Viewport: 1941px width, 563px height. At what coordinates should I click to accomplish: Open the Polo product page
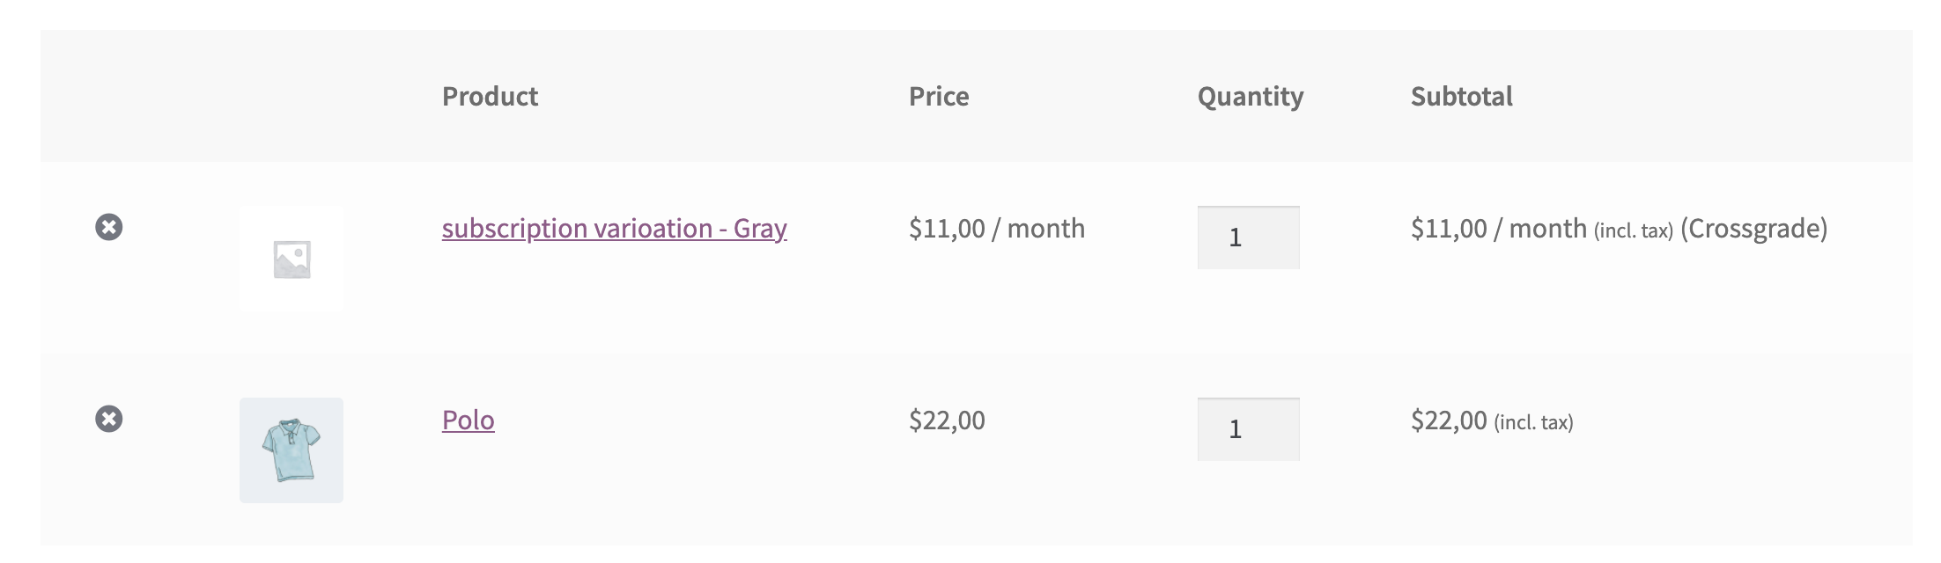point(468,420)
